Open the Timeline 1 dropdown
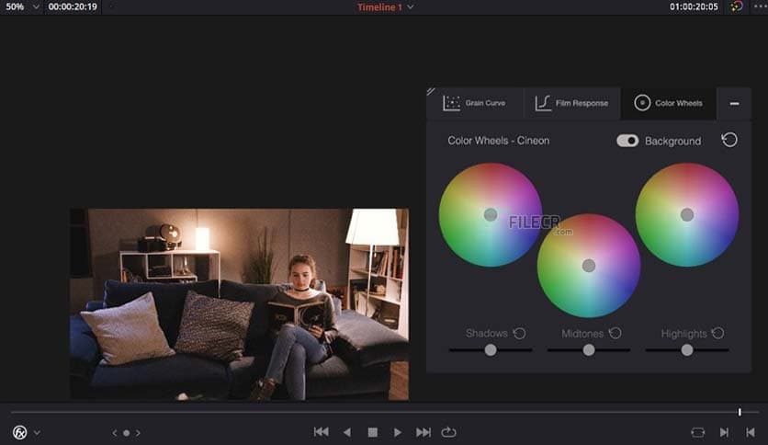This screenshot has height=445, width=768. 386,7
